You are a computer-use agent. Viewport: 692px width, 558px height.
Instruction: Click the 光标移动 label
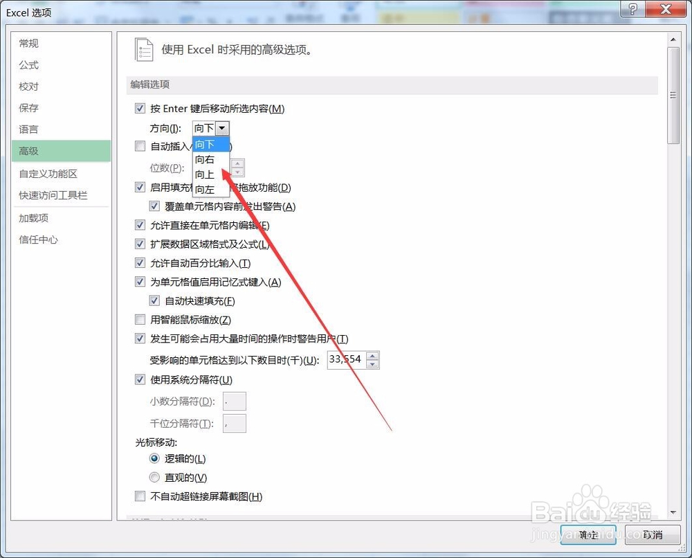156,442
